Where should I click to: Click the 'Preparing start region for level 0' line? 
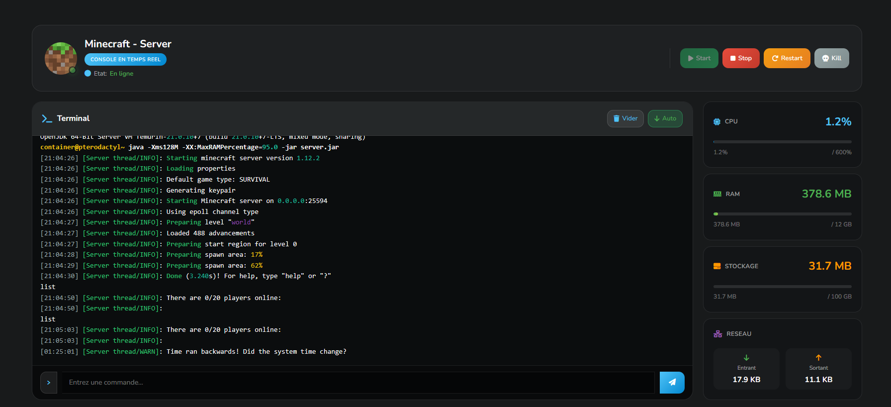tap(169, 244)
